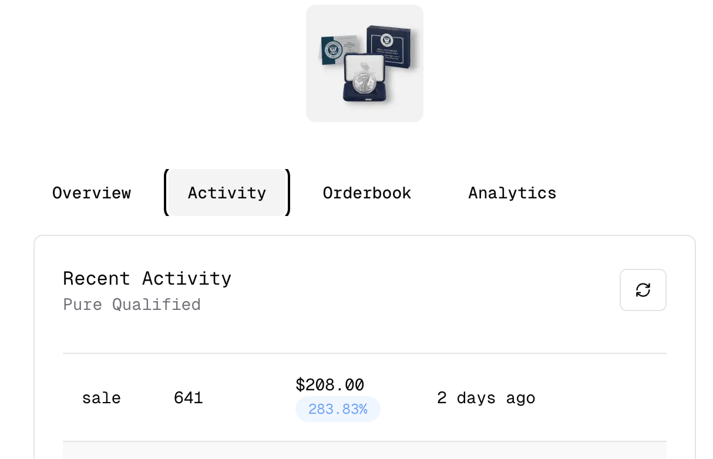
Task: Open the coin set product thumbnail
Action: 365,63
